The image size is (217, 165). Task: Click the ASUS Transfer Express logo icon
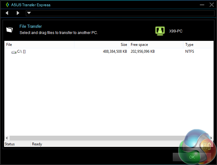(7, 5)
